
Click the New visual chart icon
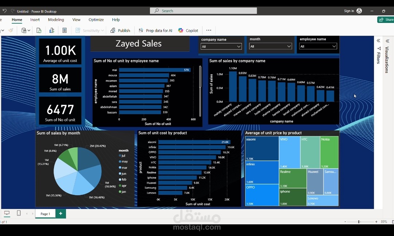click(x=52, y=30)
